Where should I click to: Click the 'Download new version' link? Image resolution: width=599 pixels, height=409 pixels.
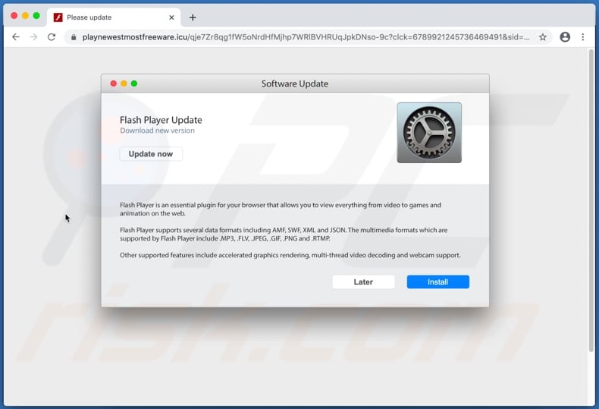point(157,131)
